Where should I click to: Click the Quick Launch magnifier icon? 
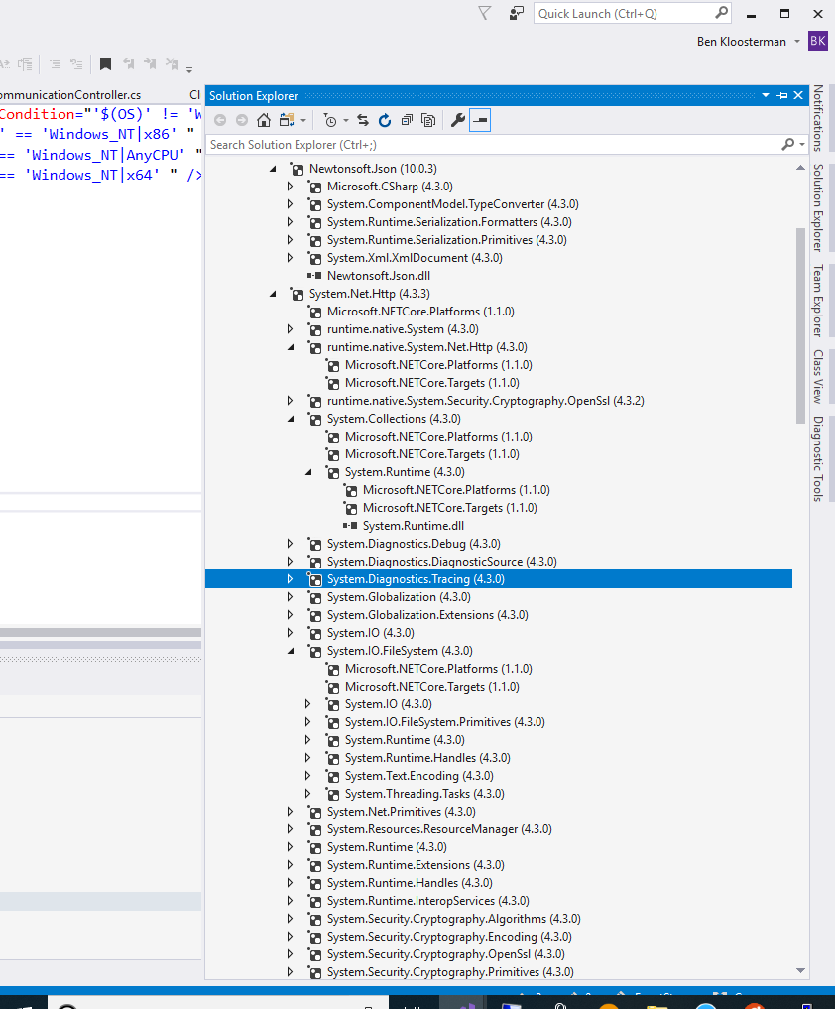pos(721,13)
